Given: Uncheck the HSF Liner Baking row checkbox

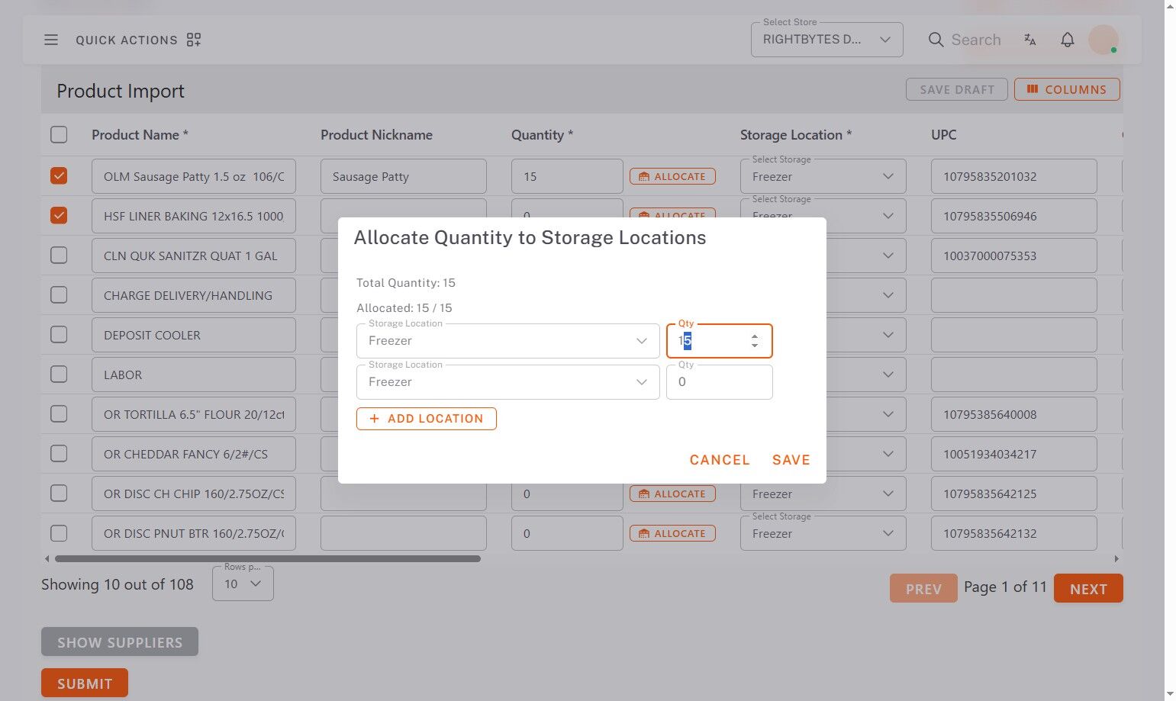Looking at the screenshot, I should coord(59,216).
